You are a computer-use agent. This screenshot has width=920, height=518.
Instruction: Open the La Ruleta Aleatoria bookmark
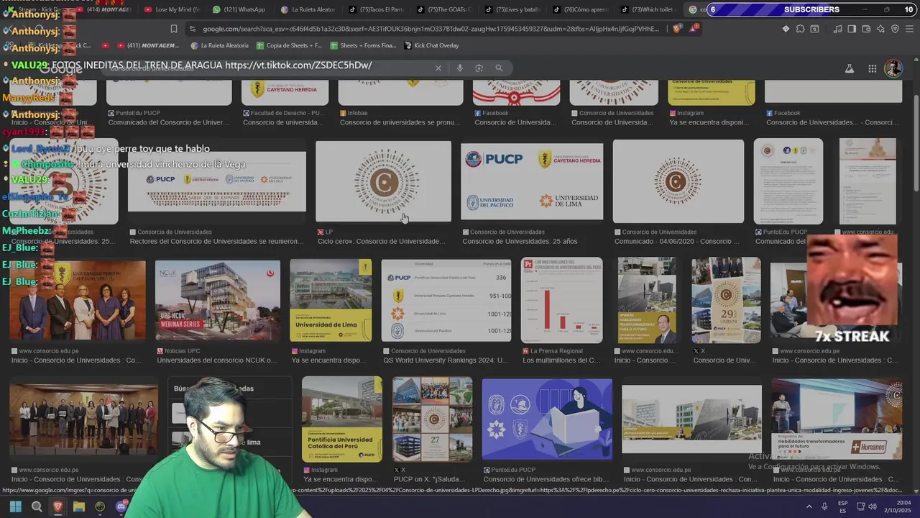point(220,45)
